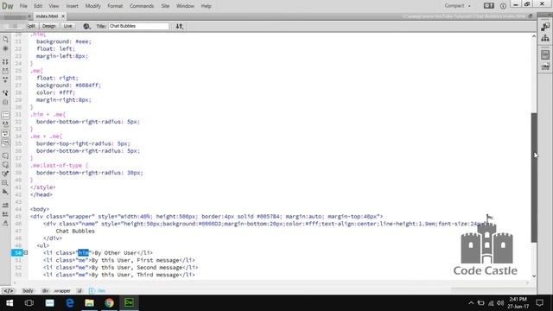The height and width of the screenshot is (311, 553).
Task: Click the code view tag selector icon
Action: (x=8, y=291)
